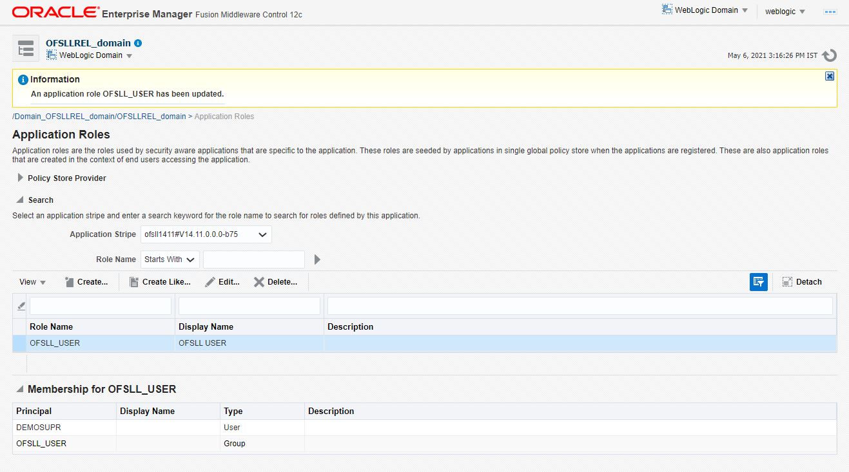The width and height of the screenshot is (849, 472).
Task: Select the DEMOSUPR principal row
Action: 424,428
